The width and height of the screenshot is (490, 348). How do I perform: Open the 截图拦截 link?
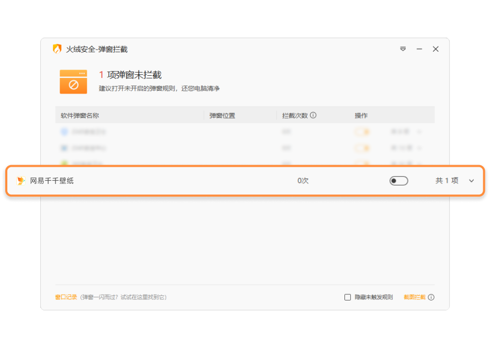(x=415, y=297)
